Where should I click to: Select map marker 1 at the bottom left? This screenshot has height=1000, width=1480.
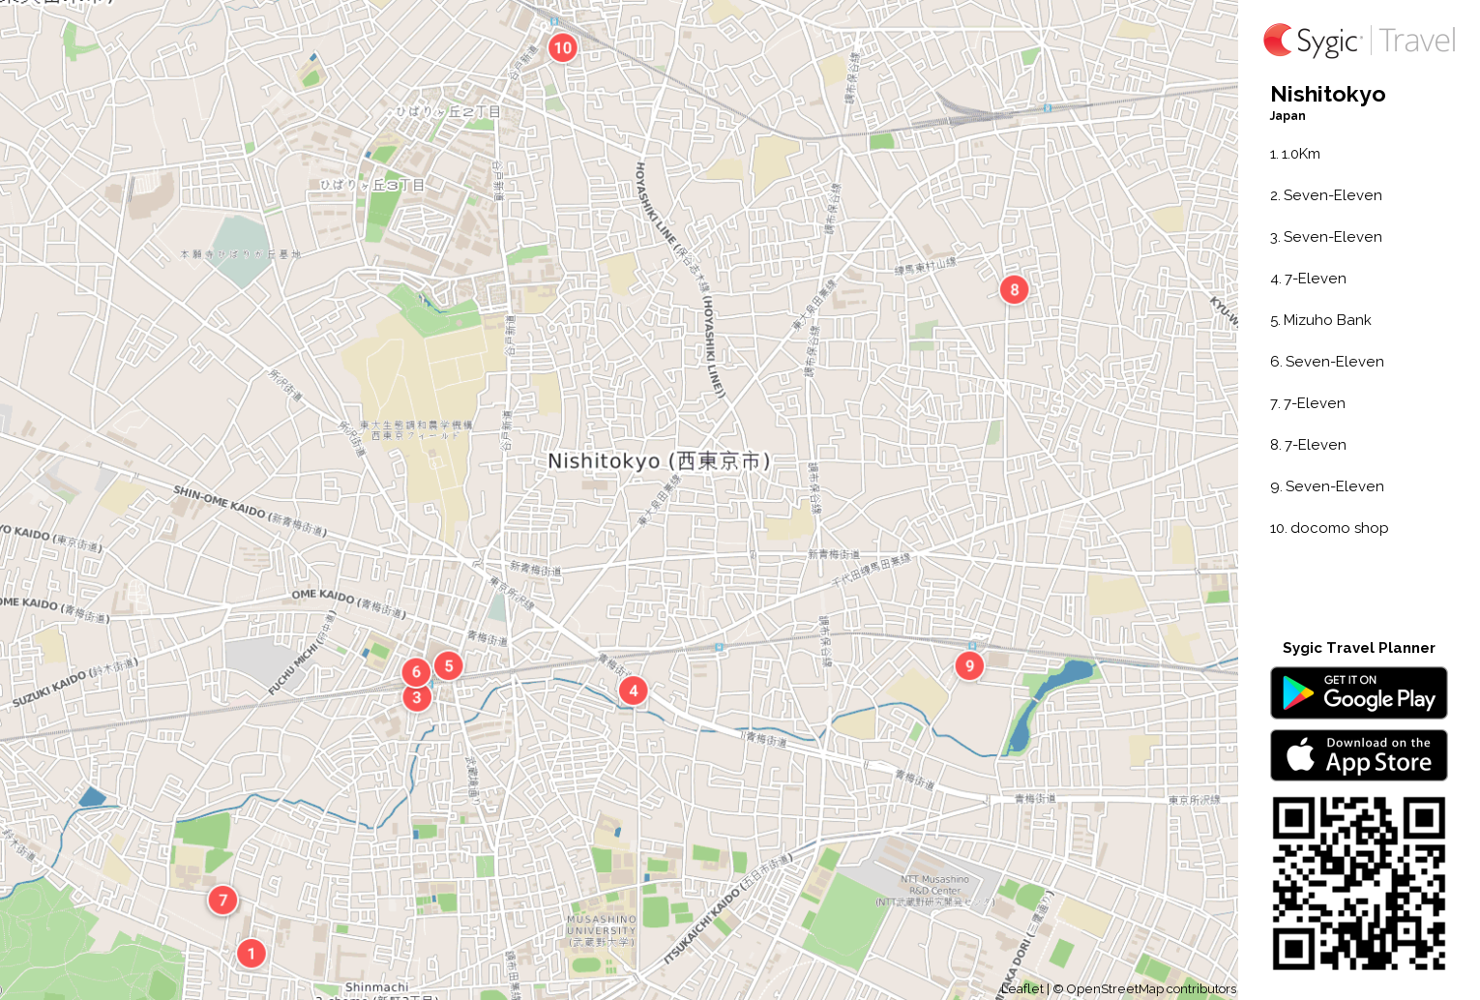[x=251, y=953]
